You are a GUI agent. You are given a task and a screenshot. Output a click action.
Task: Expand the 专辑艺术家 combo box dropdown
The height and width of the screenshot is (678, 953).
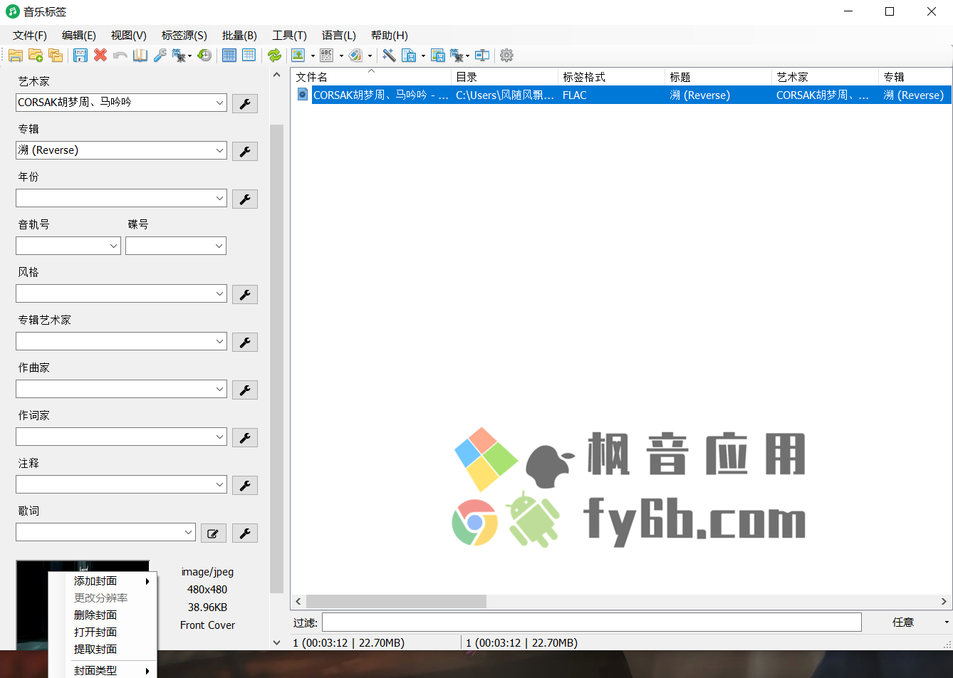point(219,341)
